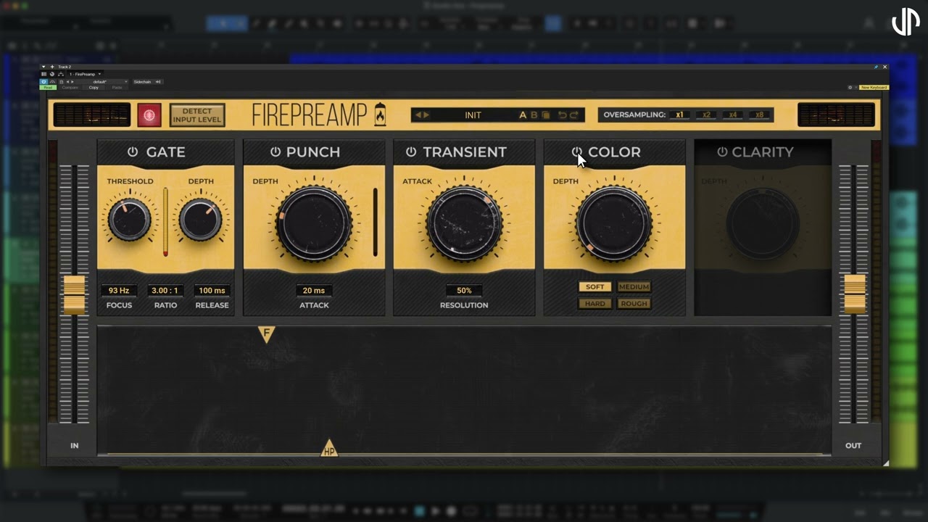This screenshot has height=522, width=928.
Task: Redo change in FirePreamp
Action: click(x=574, y=115)
